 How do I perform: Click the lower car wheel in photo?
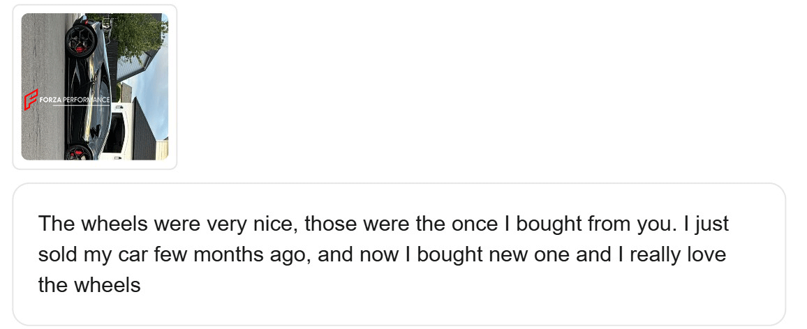coord(79,151)
